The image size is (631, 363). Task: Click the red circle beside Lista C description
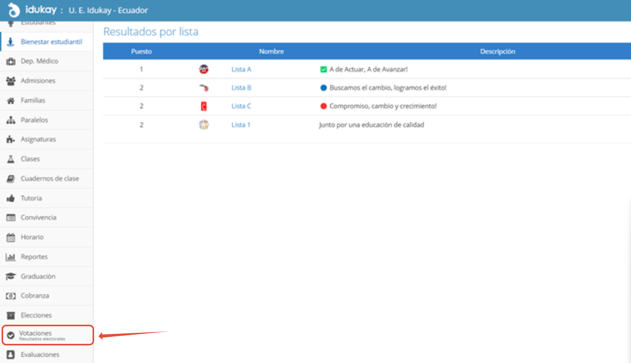323,106
